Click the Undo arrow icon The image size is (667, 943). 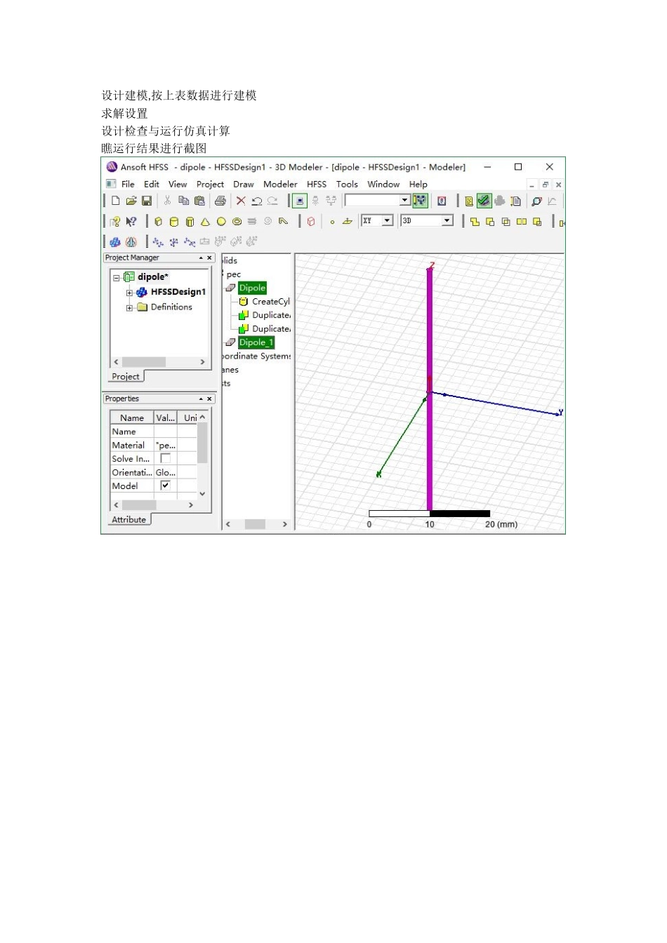pos(256,201)
